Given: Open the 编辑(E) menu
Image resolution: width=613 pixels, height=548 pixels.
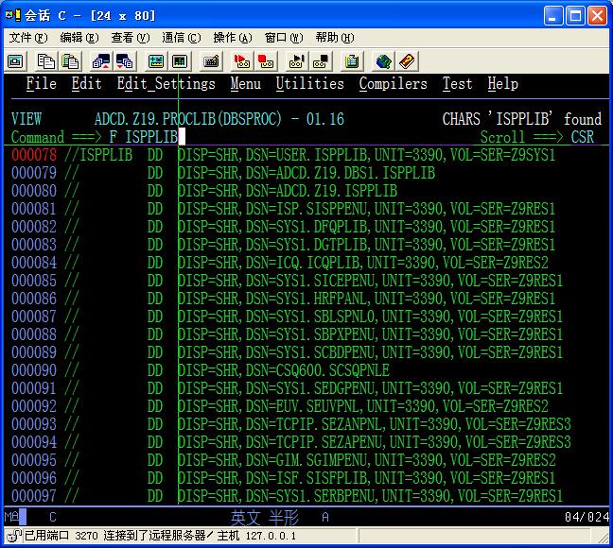Looking at the screenshot, I should tap(79, 38).
